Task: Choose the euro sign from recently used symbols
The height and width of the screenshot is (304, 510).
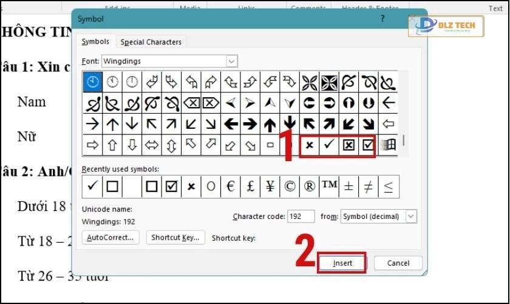Action: click(x=231, y=187)
